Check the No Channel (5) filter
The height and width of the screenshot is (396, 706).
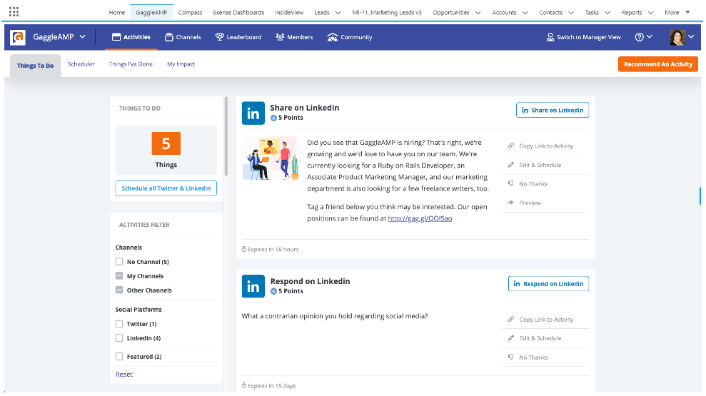pos(119,261)
